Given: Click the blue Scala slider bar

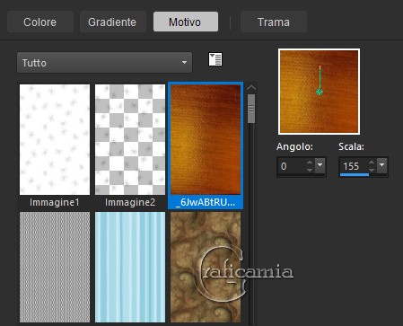Looking at the screenshot, I should tap(355, 174).
